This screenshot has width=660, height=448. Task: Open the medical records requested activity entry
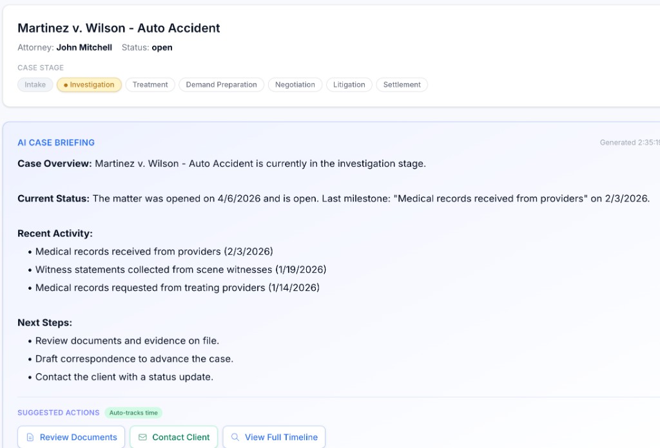(177, 288)
